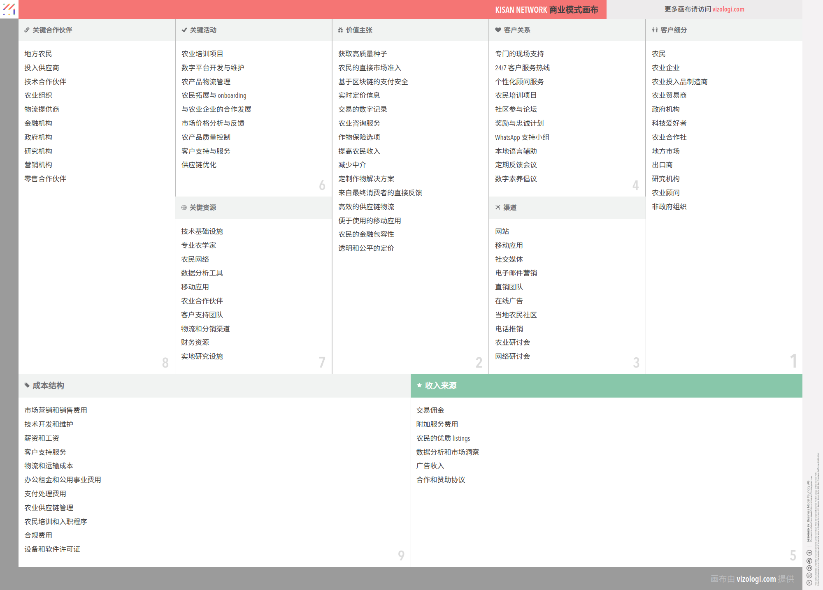
Task: Click the globe icon beside 关键资源
Action: [x=184, y=208]
